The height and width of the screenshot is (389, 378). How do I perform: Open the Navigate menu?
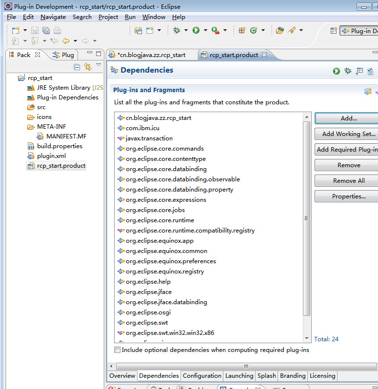[x=53, y=17]
